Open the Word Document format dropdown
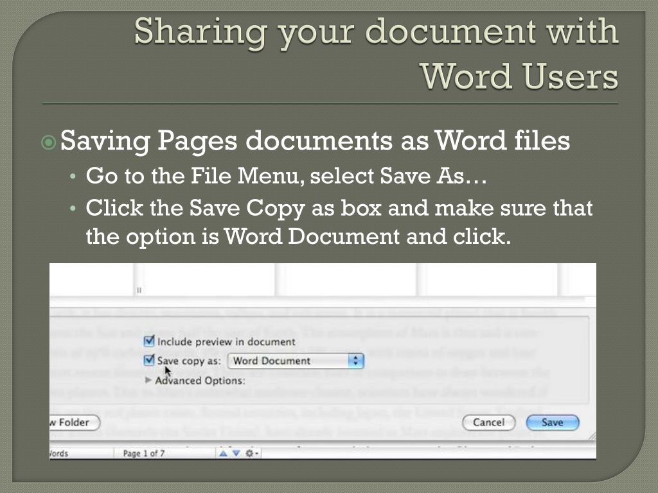 pos(296,361)
